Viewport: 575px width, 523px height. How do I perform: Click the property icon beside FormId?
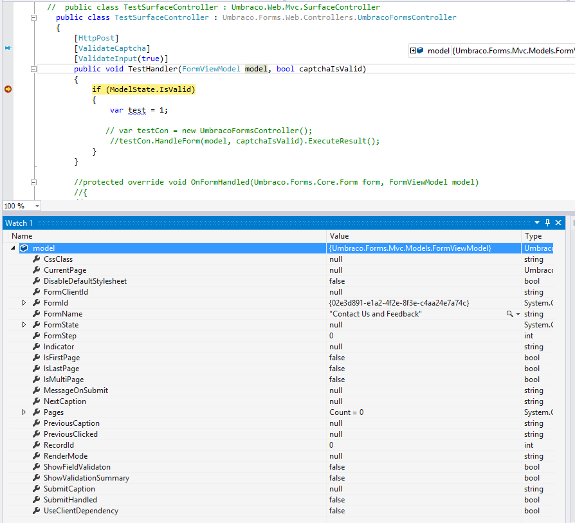(x=36, y=303)
